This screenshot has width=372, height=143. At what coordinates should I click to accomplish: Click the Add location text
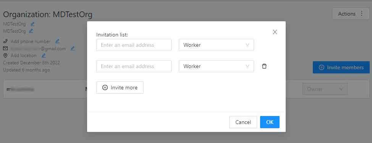[24, 56]
